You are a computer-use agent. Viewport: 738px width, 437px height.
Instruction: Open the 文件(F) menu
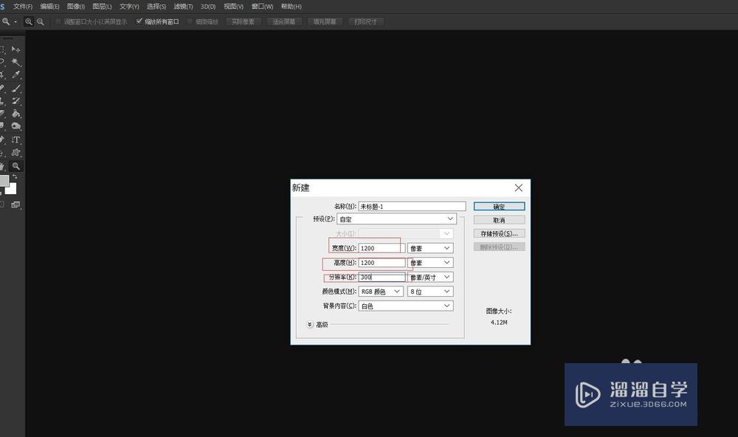pos(23,7)
